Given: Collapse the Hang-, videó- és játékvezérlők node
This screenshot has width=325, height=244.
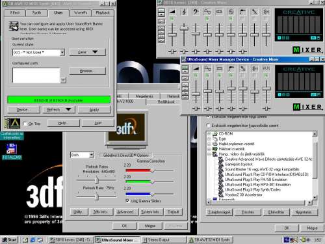Looking at the screenshot, I should pyautogui.click(x=209, y=154).
